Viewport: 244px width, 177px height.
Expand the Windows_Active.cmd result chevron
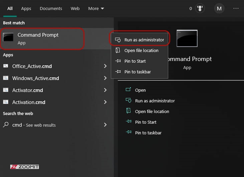[x=105, y=78]
